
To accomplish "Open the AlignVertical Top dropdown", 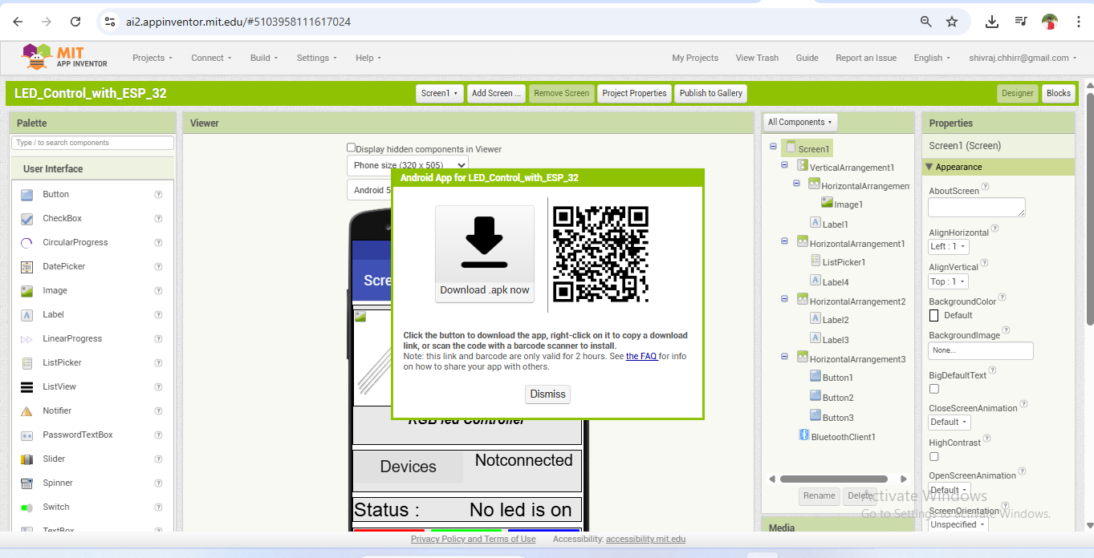I will pyautogui.click(x=949, y=281).
